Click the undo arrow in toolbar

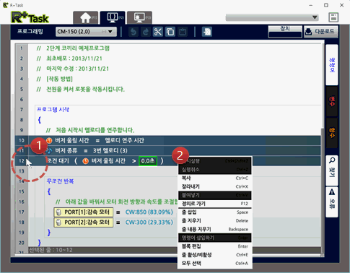(x=134, y=32)
